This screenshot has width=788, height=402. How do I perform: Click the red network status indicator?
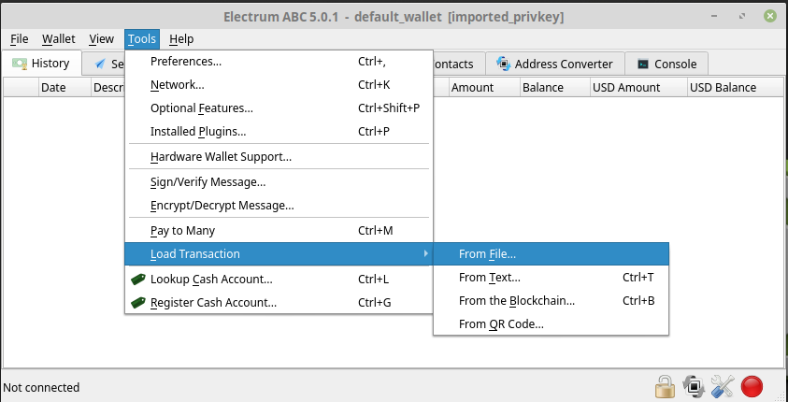tap(752, 386)
